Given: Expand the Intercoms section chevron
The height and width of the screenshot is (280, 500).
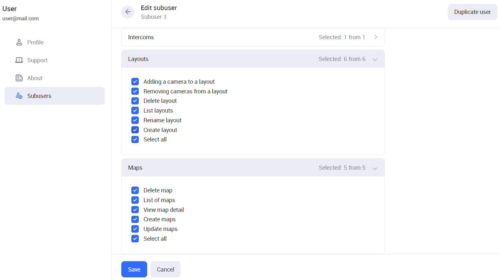Looking at the screenshot, I should [x=375, y=37].
